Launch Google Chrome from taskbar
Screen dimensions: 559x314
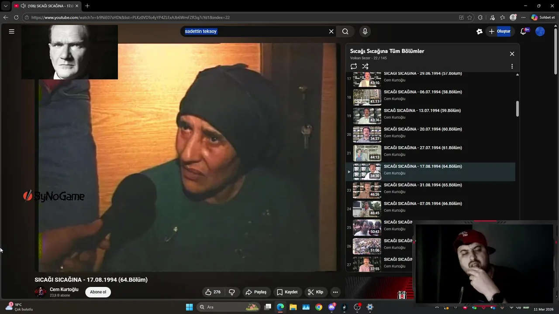pos(319,307)
